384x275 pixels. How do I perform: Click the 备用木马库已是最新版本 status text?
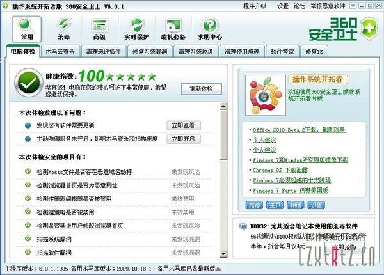tap(189, 269)
